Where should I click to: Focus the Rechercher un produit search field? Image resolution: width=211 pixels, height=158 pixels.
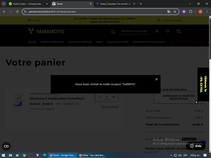(x=134, y=31)
